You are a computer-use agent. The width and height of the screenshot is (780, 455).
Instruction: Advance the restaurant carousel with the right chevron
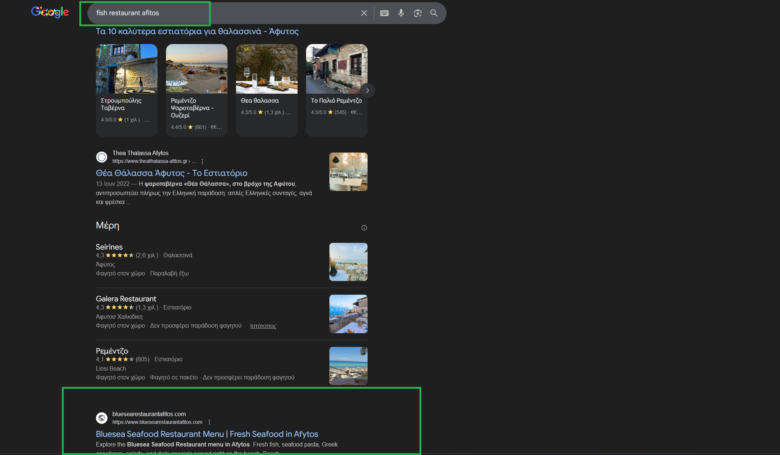[x=367, y=90]
